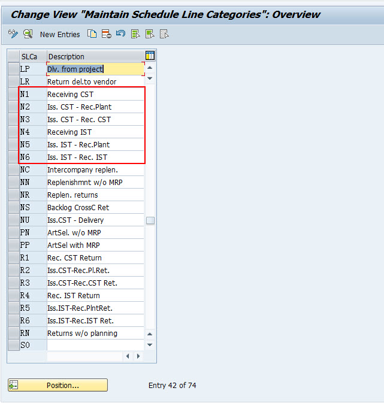
Task: Click the horizontal scroll-left arrow
Action: pos(128,356)
